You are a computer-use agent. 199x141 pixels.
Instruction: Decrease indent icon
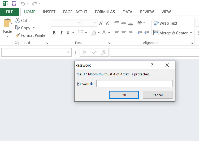(140, 33)
